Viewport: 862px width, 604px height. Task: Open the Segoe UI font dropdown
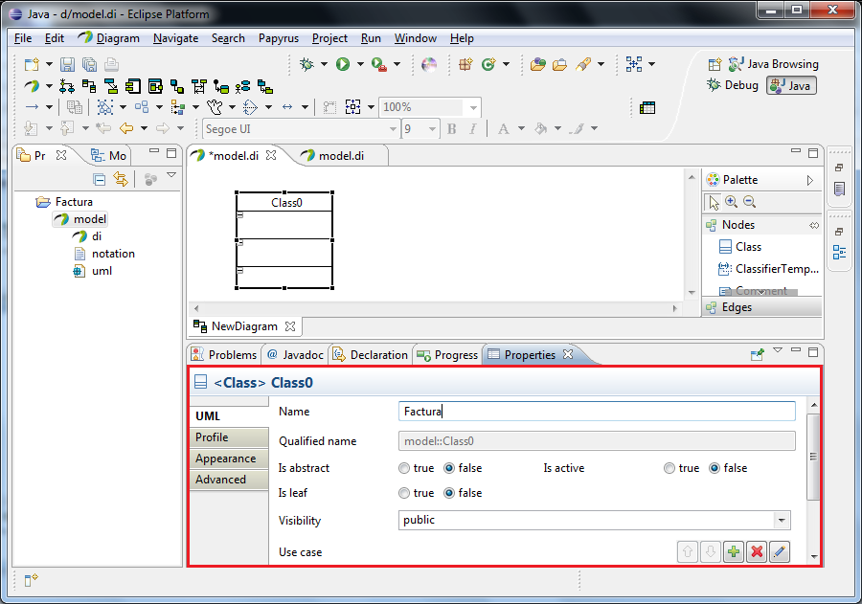coord(393,129)
